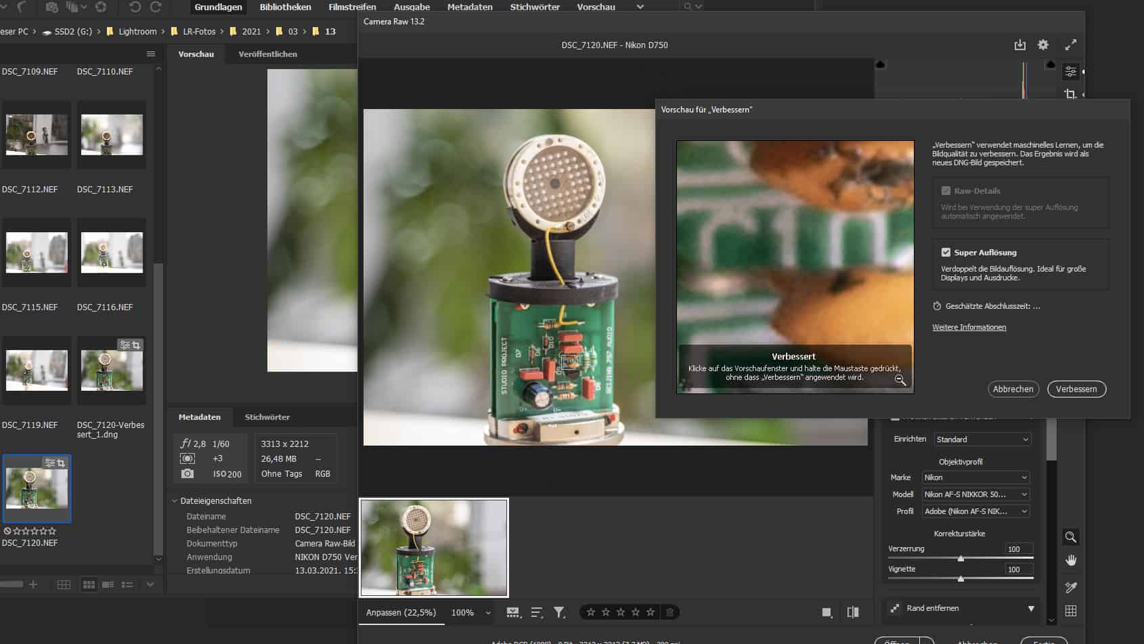
Task: Open Camera Raw preferences with gear icon
Action: pos(1043,45)
